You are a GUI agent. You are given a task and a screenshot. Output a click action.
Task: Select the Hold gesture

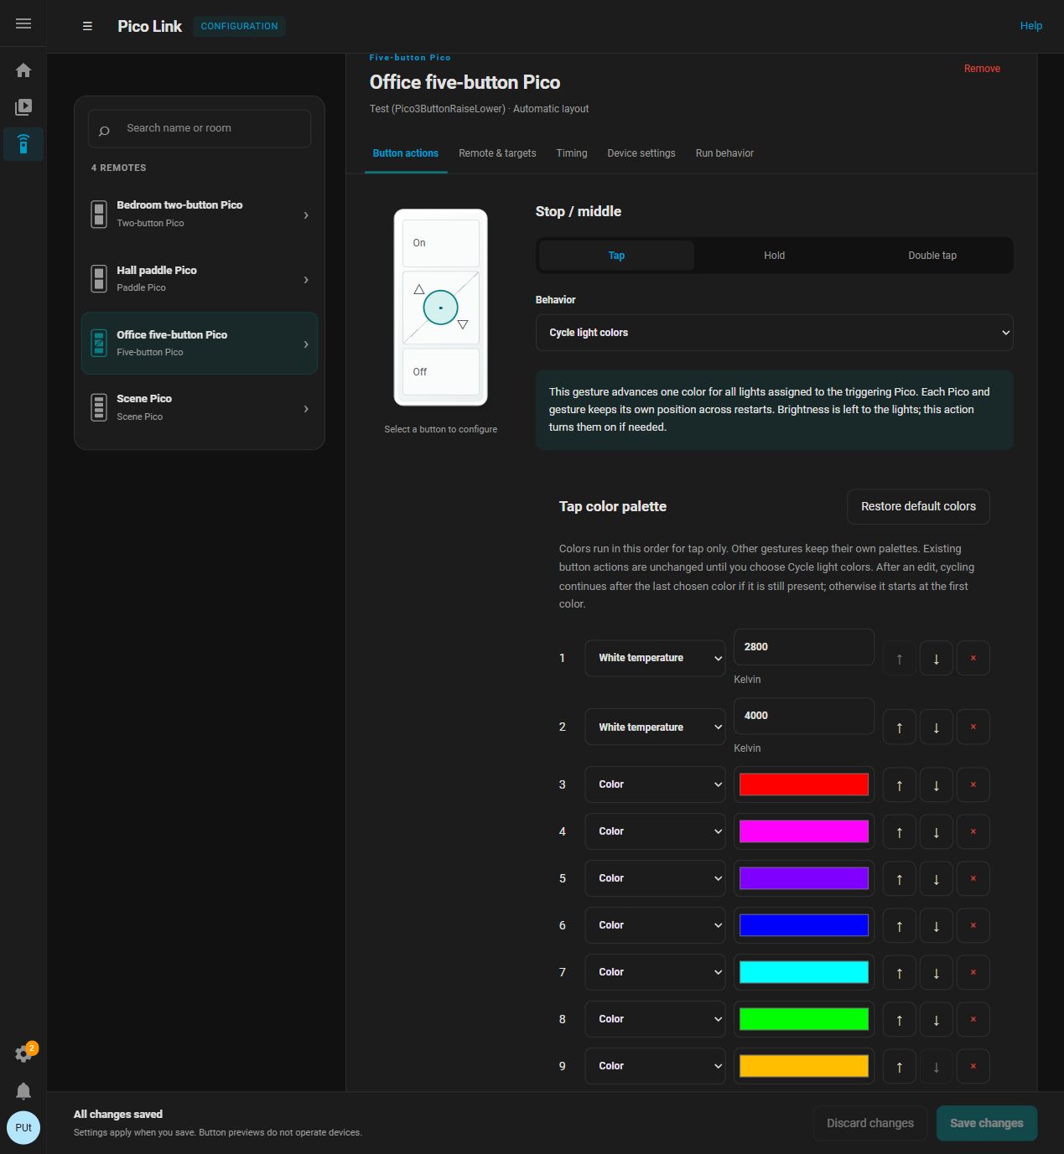pyautogui.click(x=774, y=256)
